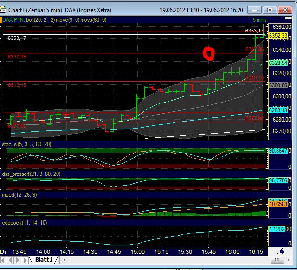Image resolution: width=297 pixels, height=270 pixels.
Task: Click the horizontal scrollbar right arrow
Action: pos(289,260)
